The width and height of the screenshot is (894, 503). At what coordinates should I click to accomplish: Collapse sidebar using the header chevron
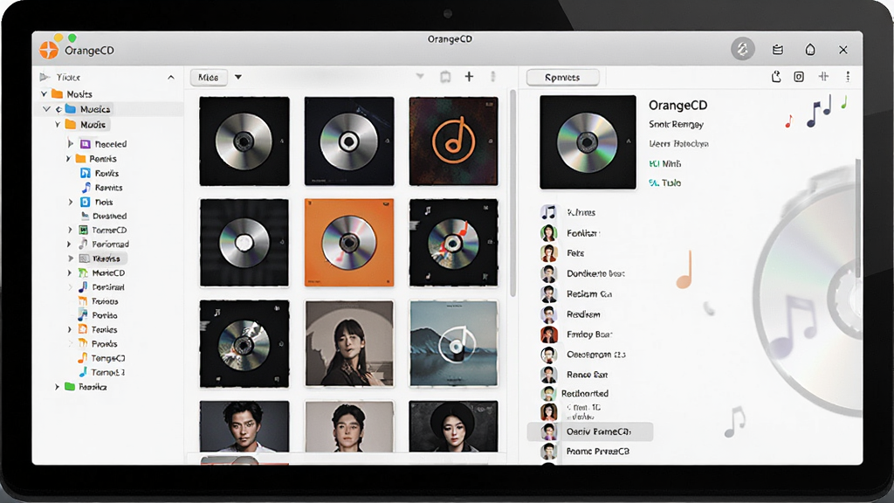(171, 77)
